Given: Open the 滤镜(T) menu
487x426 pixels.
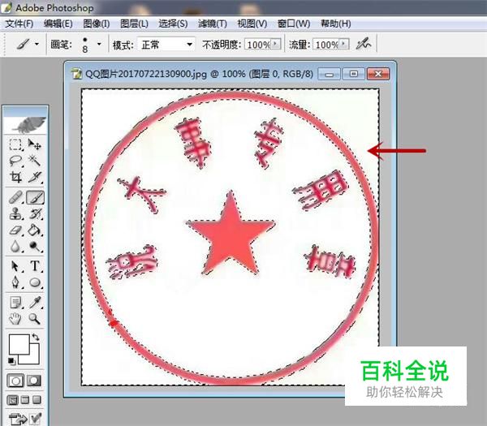Looking at the screenshot, I should click(x=213, y=24).
